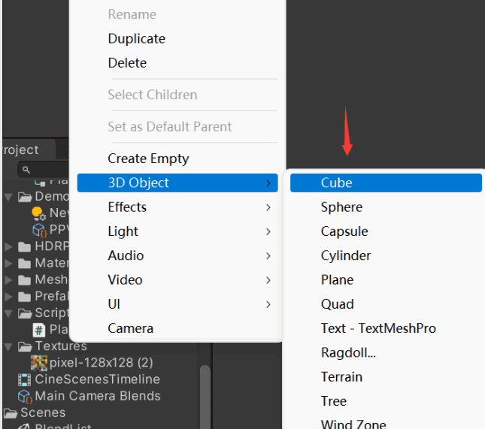The height and width of the screenshot is (429, 485).
Task: Switch to the Project tab
Action: pos(20,150)
